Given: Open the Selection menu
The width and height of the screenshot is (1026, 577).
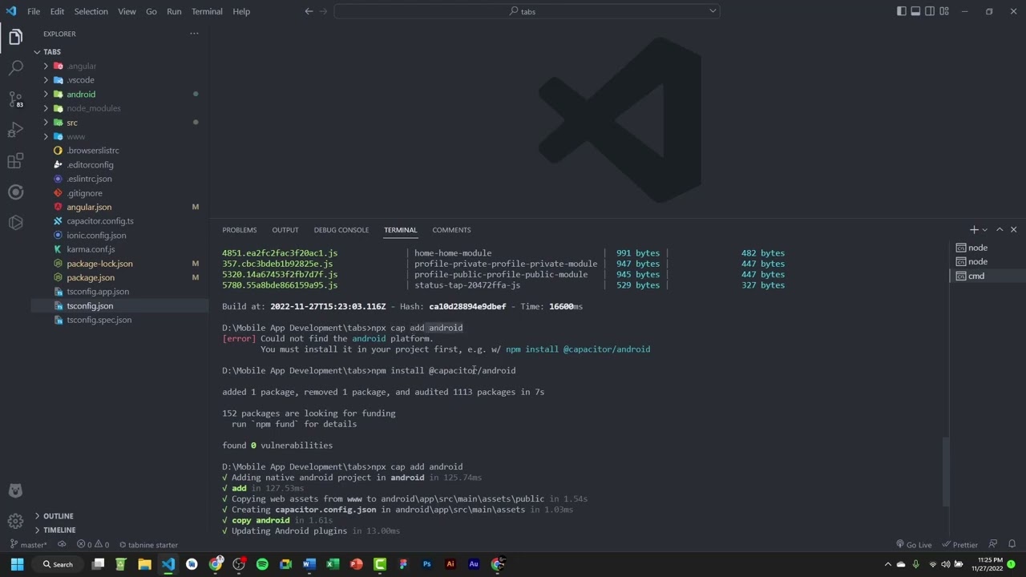Looking at the screenshot, I should tap(91, 11).
